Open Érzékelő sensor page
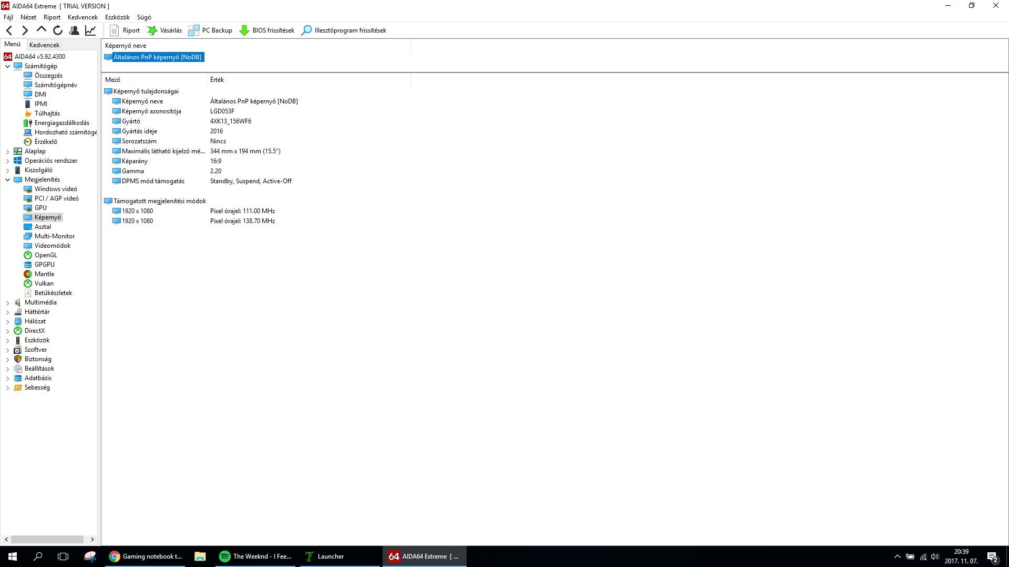Image resolution: width=1009 pixels, height=567 pixels. click(x=46, y=142)
